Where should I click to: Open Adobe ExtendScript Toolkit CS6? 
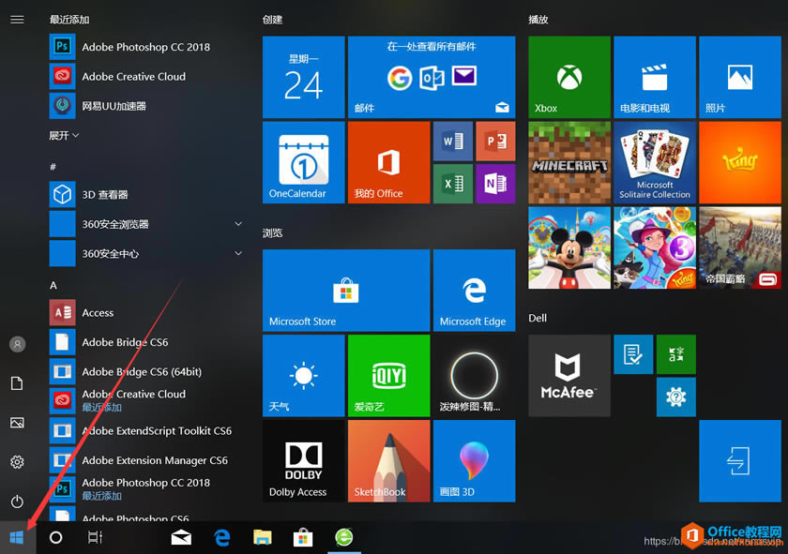point(146,431)
